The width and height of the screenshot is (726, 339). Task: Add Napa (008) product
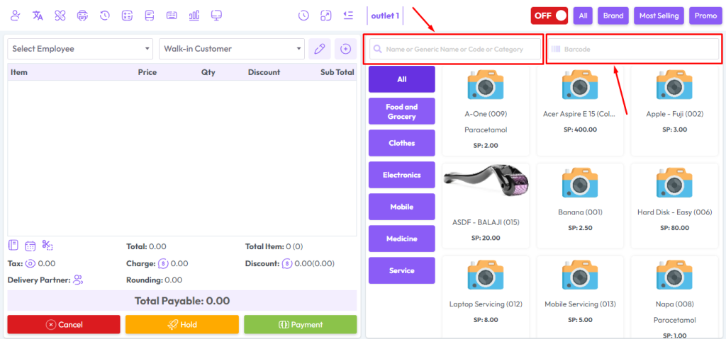click(x=675, y=297)
